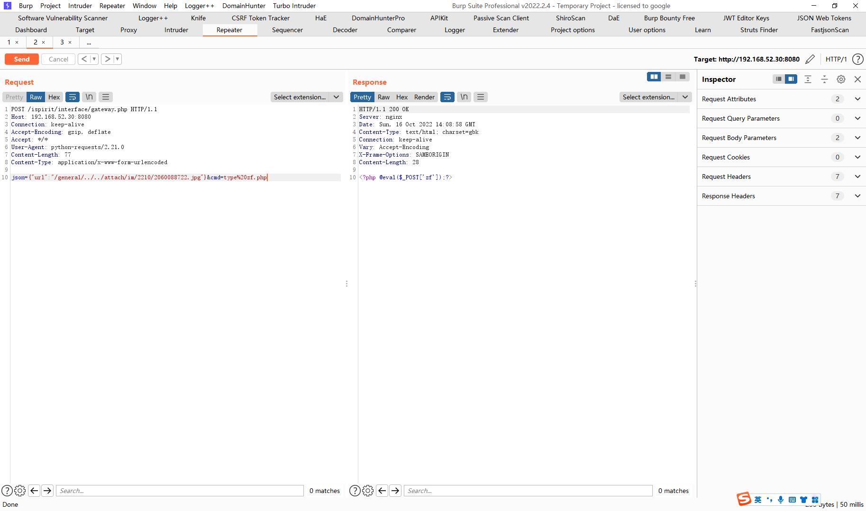Open history back dropdown arrow
This screenshot has height=511, width=866.
94,59
